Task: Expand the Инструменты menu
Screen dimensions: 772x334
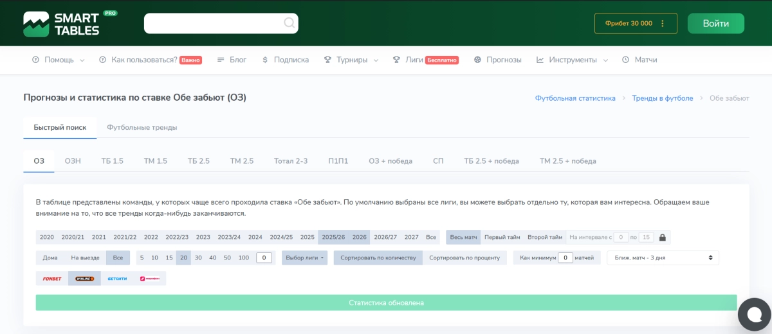Action: tap(573, 60)
